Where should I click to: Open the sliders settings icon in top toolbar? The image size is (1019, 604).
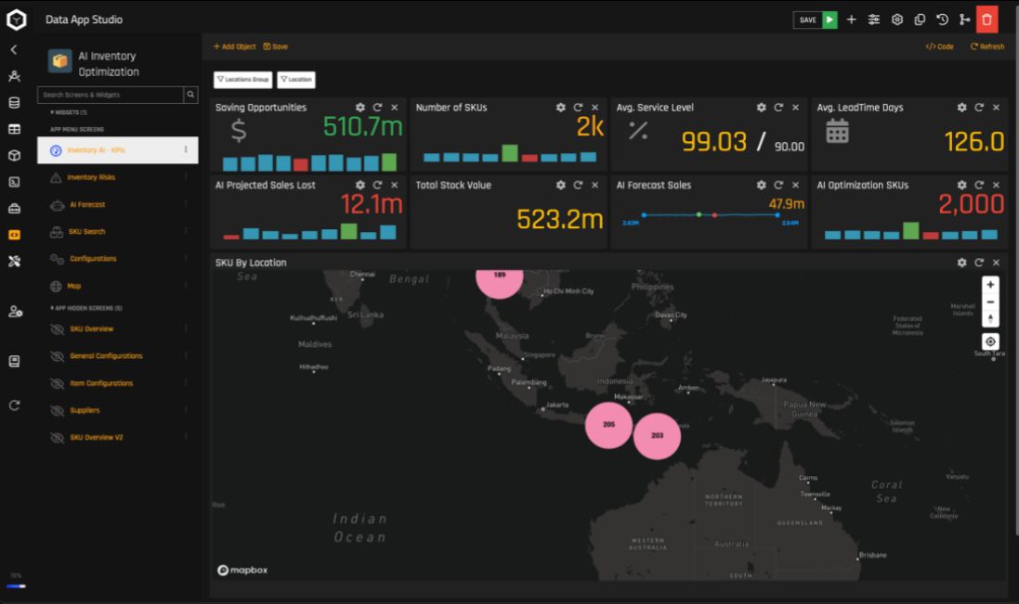tap(874, 20)
